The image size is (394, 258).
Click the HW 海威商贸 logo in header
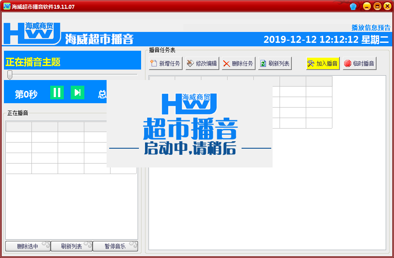32,33
